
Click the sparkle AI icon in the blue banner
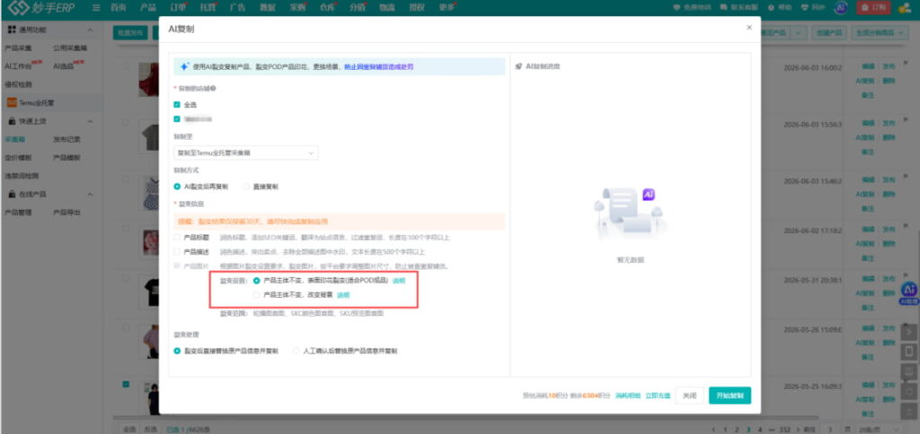pyautogui.click(x=184, y=66)
